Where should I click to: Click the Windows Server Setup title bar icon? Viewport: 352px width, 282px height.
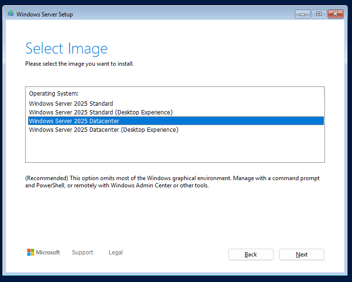[11, 14]
